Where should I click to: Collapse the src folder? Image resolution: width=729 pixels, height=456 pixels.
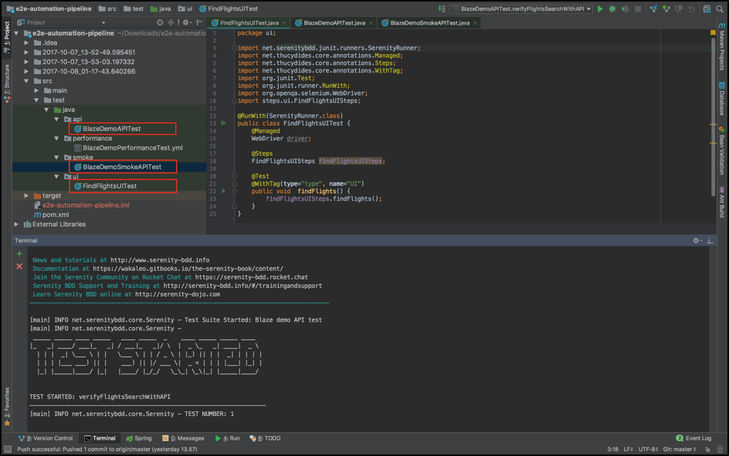point(26,81)
